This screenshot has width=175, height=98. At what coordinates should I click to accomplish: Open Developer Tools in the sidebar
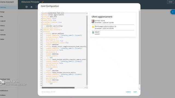click(x=9, y=79)
